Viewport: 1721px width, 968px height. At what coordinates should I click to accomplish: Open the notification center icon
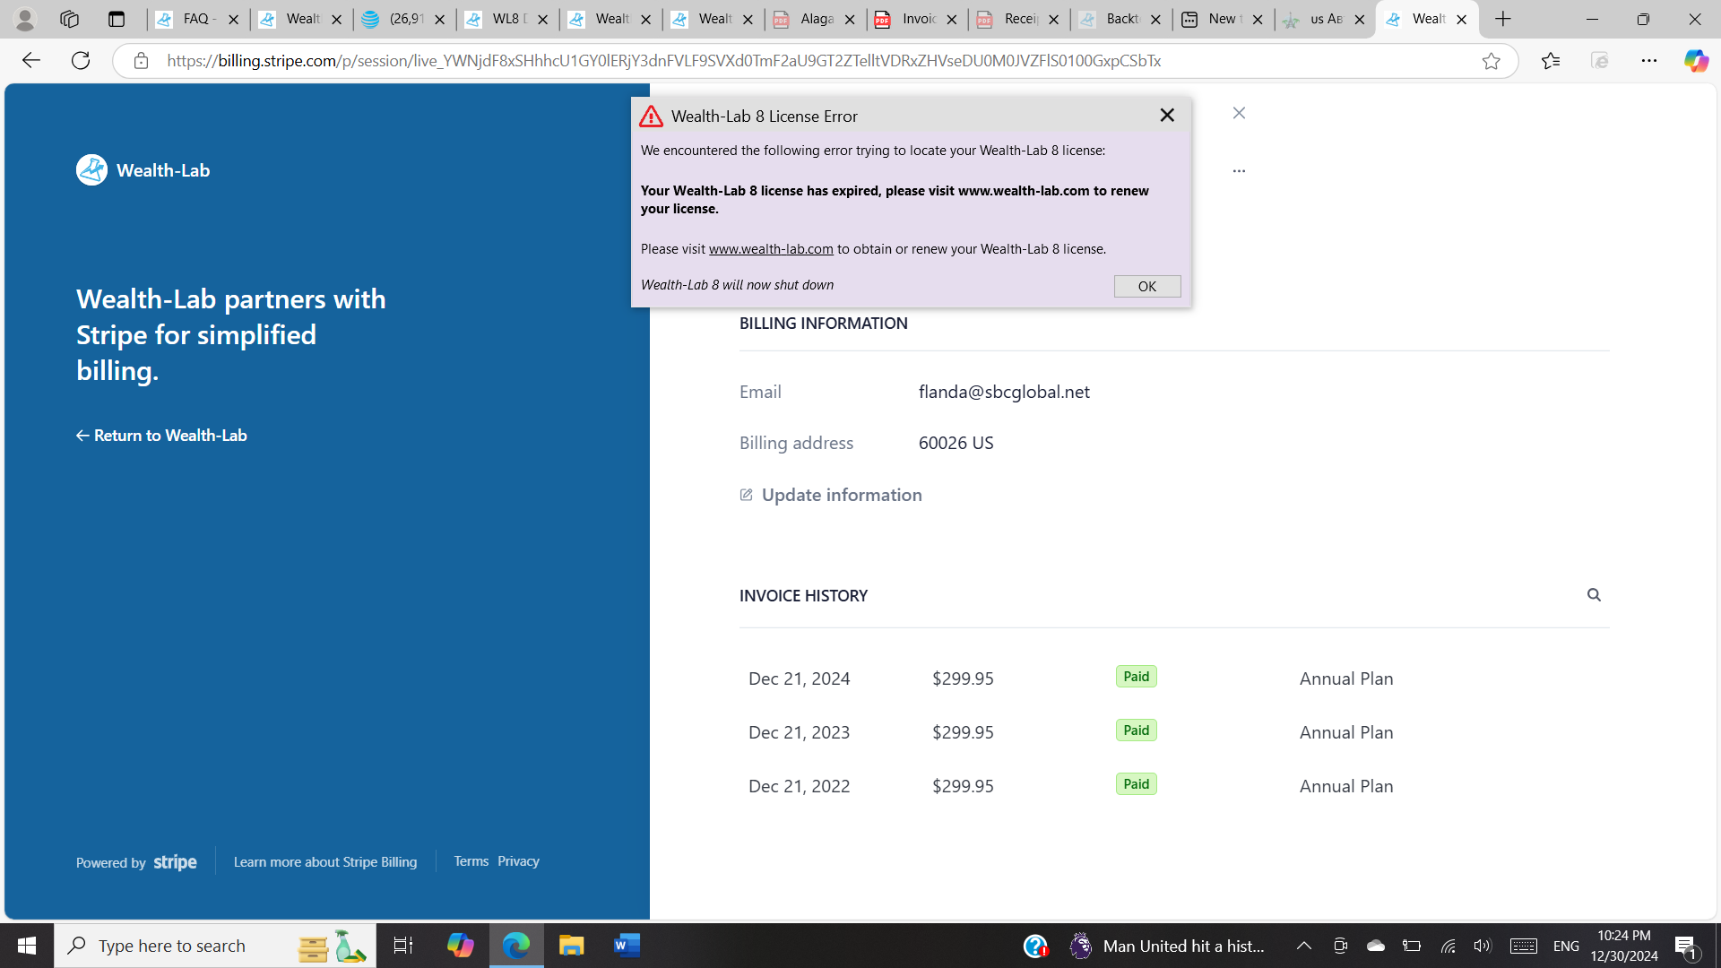(x=1685, y=946)
